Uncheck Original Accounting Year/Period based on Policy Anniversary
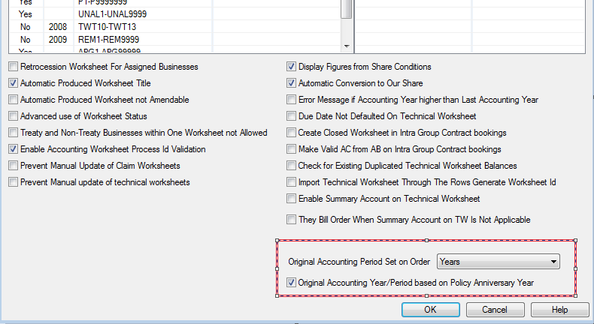Viewport: 594px width, 324px height. tap(292, 283)
